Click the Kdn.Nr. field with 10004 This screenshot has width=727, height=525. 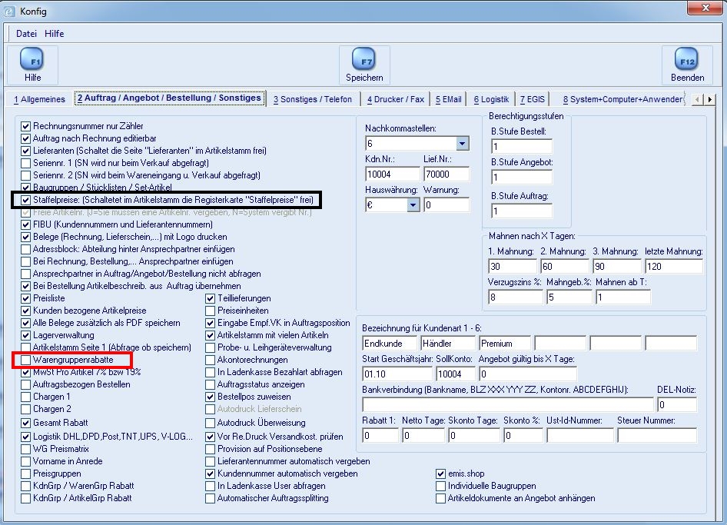[392, 174]
